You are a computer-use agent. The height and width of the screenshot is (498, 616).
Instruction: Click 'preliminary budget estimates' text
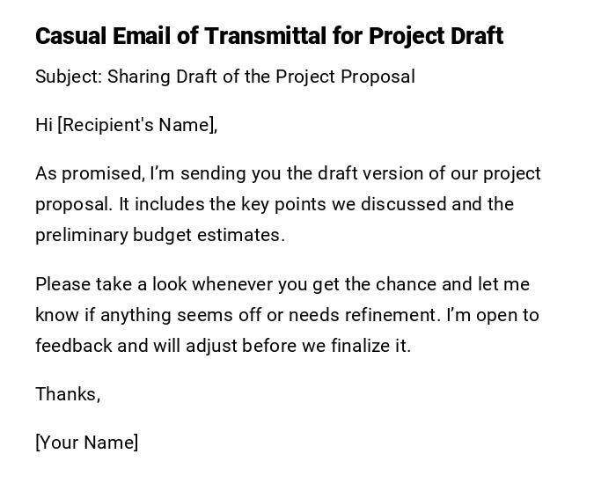(x=159, y=235)
